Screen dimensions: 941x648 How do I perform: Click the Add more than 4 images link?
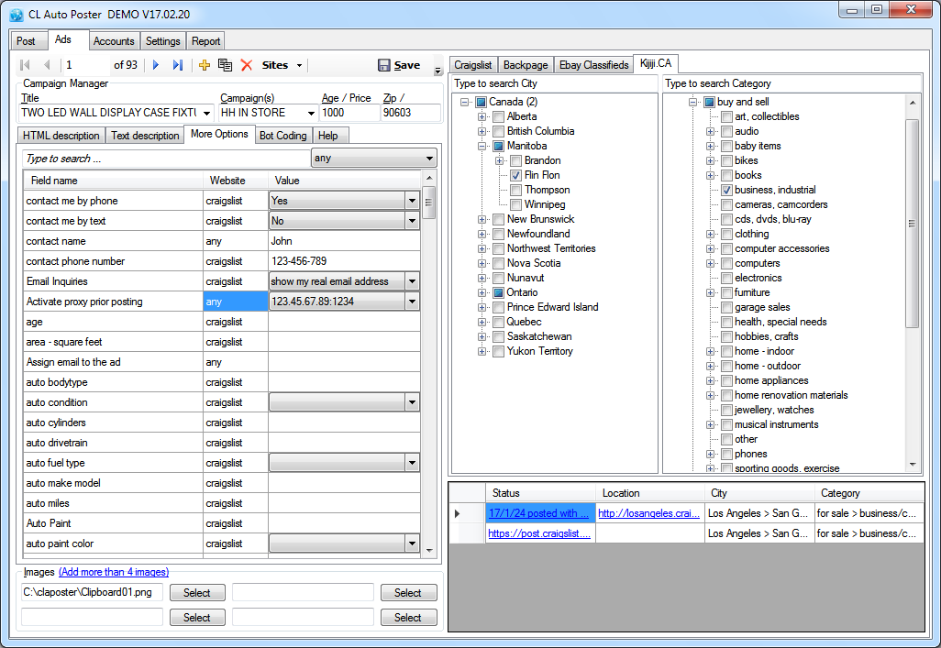point(114,572)
